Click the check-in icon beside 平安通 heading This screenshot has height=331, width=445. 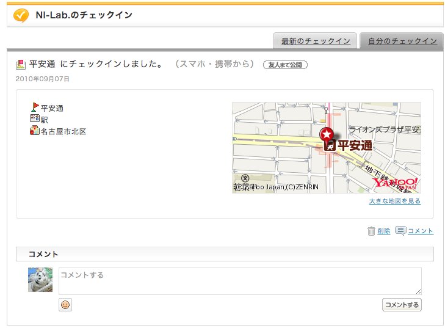(21, 64)
